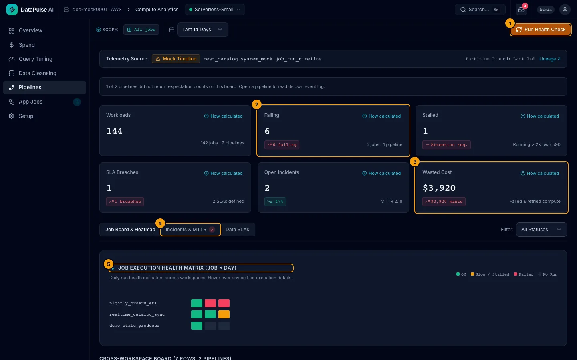This screenshot has width=577, height=360.
Task: Click the Data Cleansing database icon
Action: 12,73
